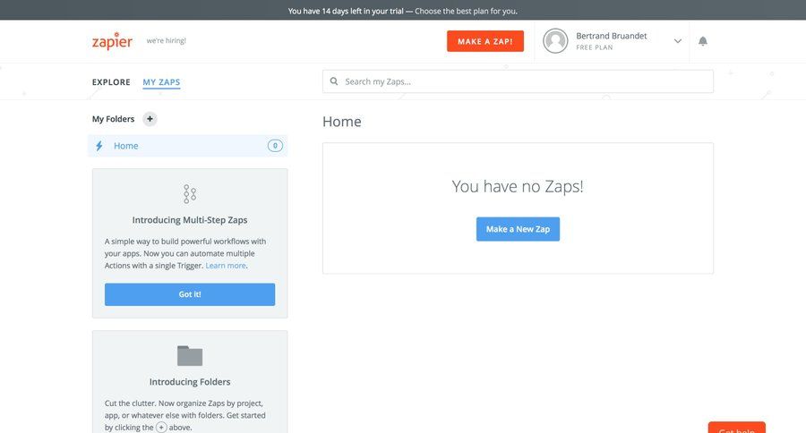Expand the account dropdown chevron
Image resolution: width=806 pixels, height=433 pixels.
coord(678,41)
